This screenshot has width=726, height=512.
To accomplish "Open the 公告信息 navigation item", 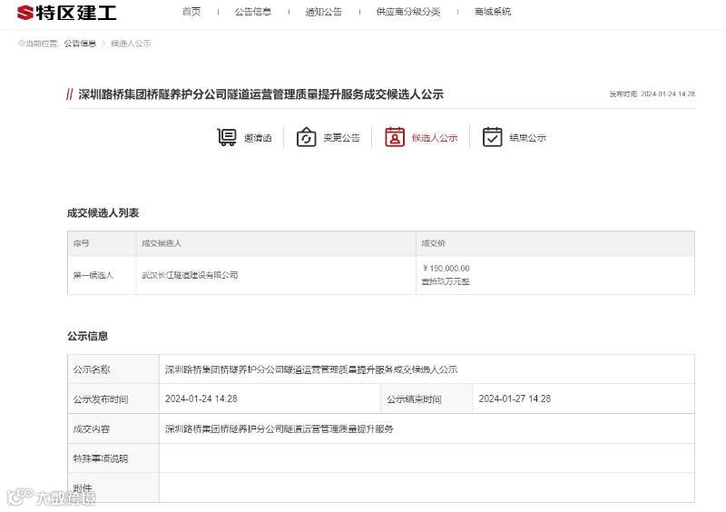I will point(253,12).
